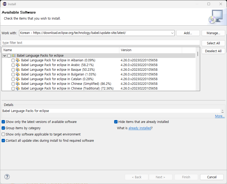Viewport: 227px width, 184px height.
Task: Disable Show only the latest versions option
Action: point(3,122)
